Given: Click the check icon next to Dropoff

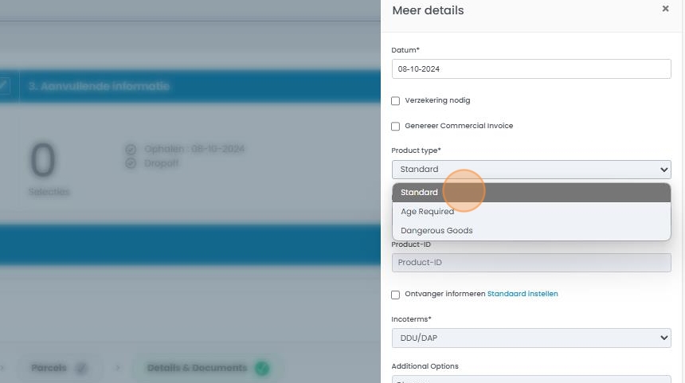Looking at the screenshot, I should point(131,163).
